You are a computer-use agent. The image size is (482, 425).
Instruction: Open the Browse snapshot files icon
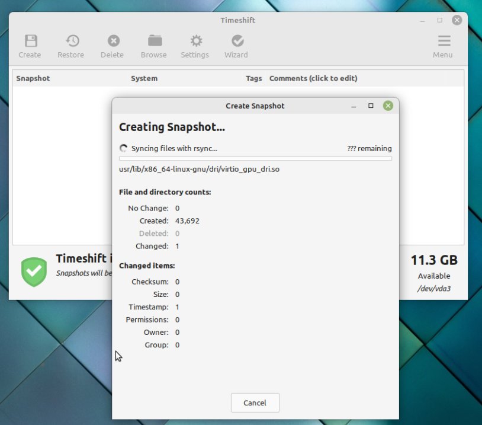[x=153, y=44]
